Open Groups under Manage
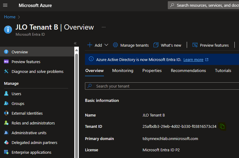239x158 pixels. (x=37, y=104)
